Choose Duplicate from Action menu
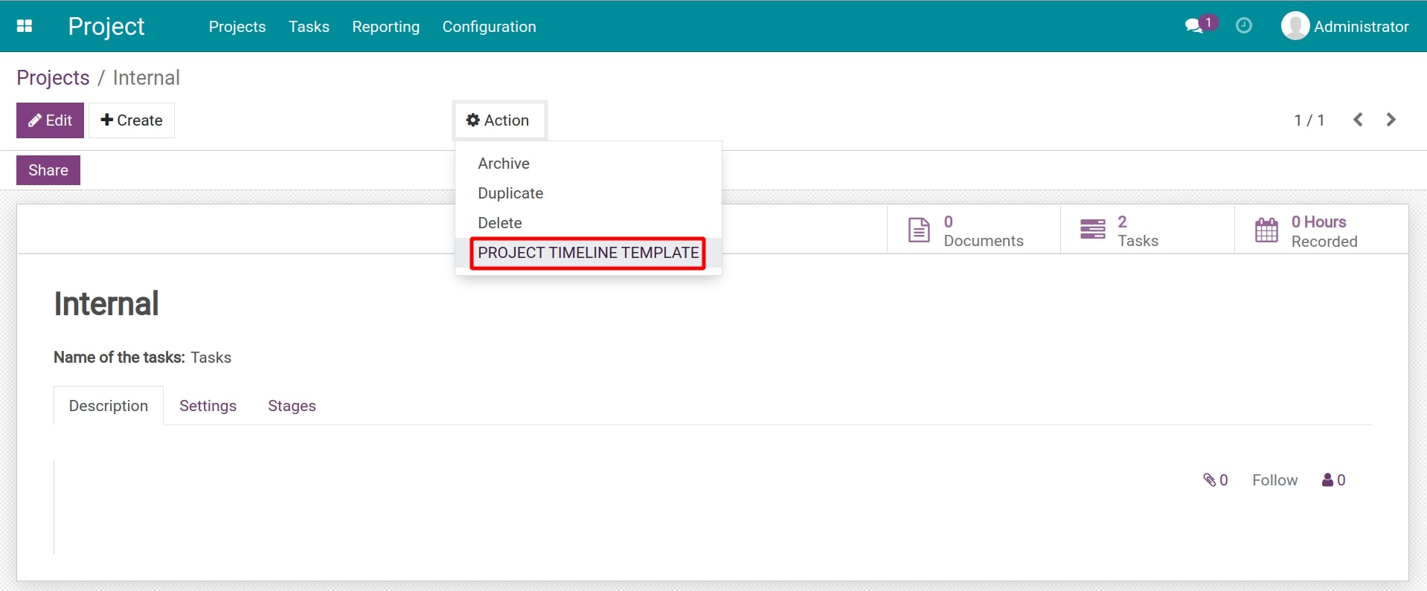The width and height of the screenshot is (1427, 591). pos(510,193)
